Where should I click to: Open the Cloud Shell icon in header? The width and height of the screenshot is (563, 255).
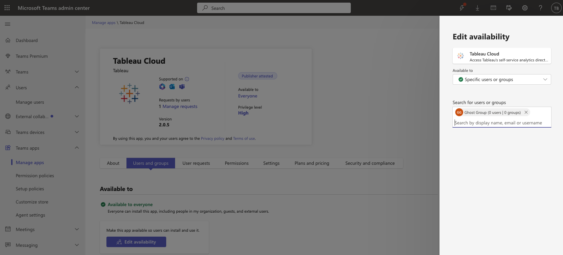493,8
